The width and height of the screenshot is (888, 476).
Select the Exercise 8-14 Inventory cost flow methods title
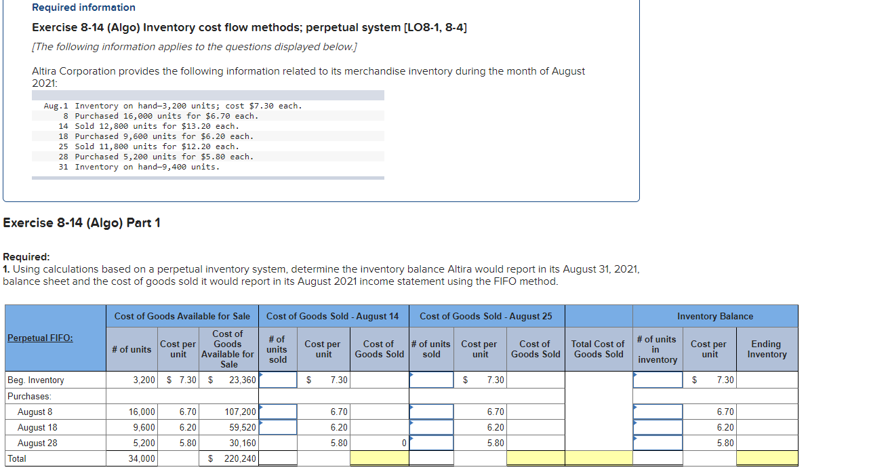pyautogui.click(x=249, y=28)
